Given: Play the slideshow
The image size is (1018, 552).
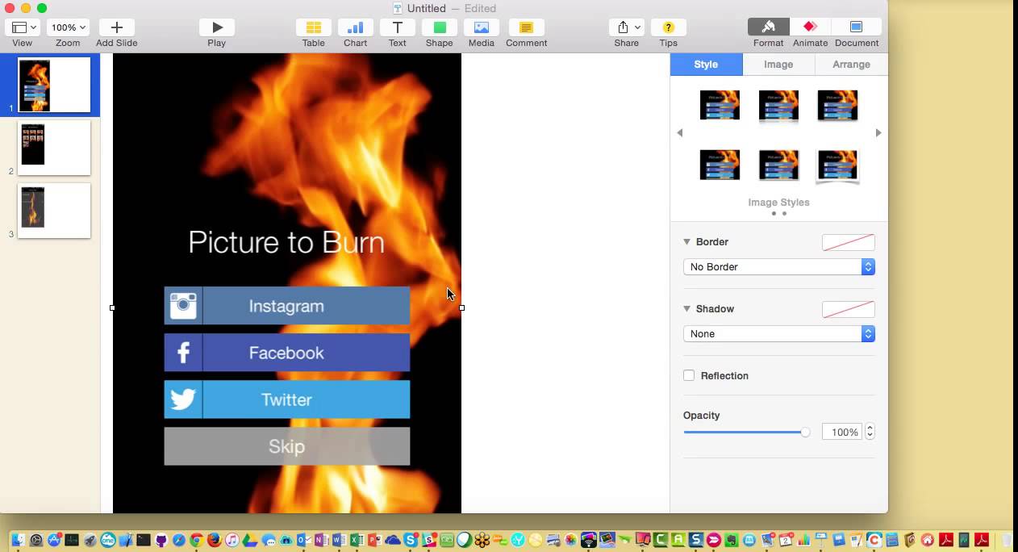Looking at the screenshot, I should [217, 27].
